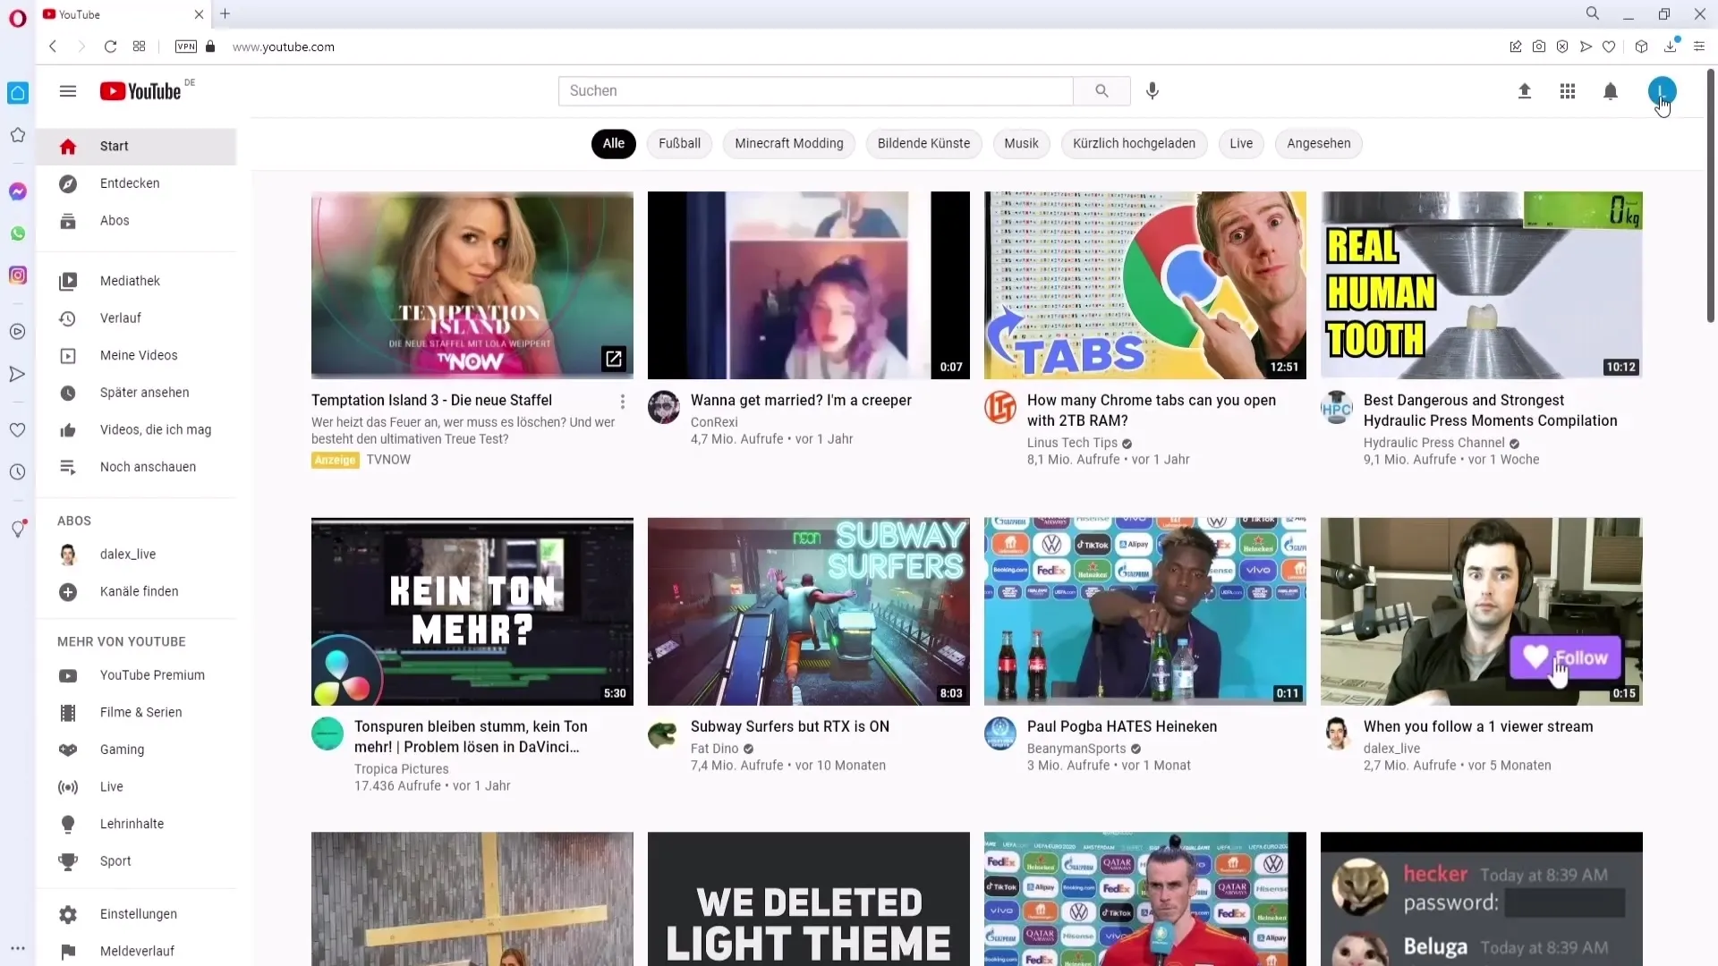Click the address bar URL
This screenshot has width=1718, height=966.
[284, 47]
